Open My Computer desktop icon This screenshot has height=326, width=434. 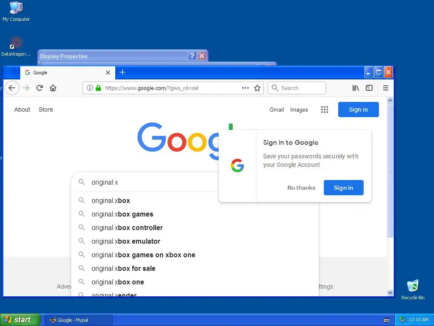coord(16,11)
